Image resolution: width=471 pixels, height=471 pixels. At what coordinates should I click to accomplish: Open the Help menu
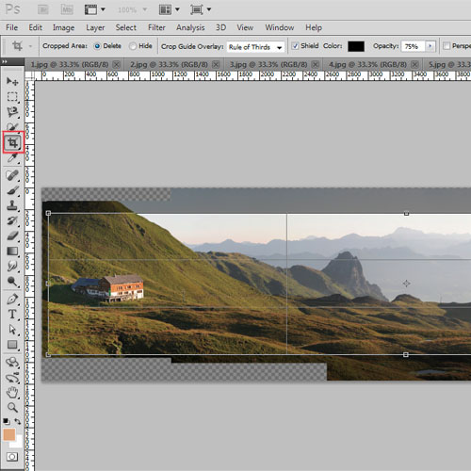tap(314, 27)
